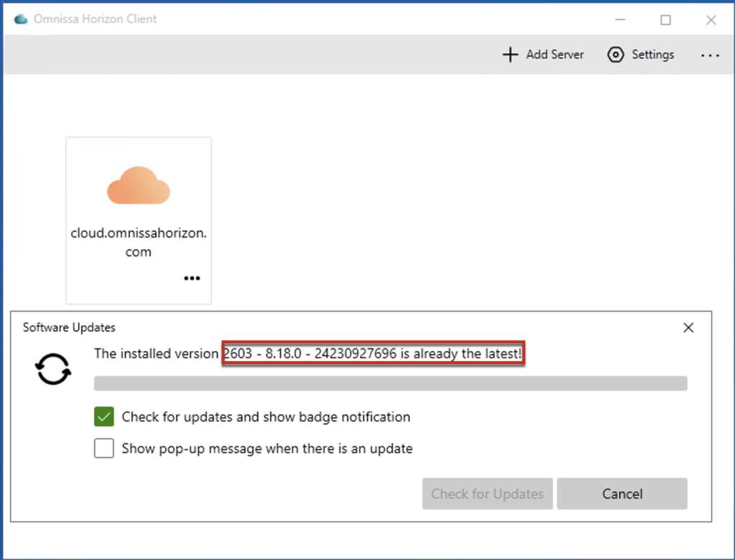Click the Add Server text label
735x560 pixels.
tap(555, 55)
